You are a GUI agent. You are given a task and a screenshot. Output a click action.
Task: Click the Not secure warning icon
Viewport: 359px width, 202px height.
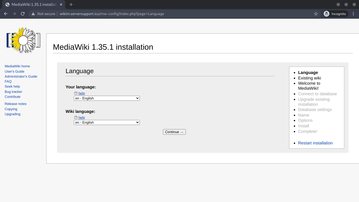[x=33, y=14]
